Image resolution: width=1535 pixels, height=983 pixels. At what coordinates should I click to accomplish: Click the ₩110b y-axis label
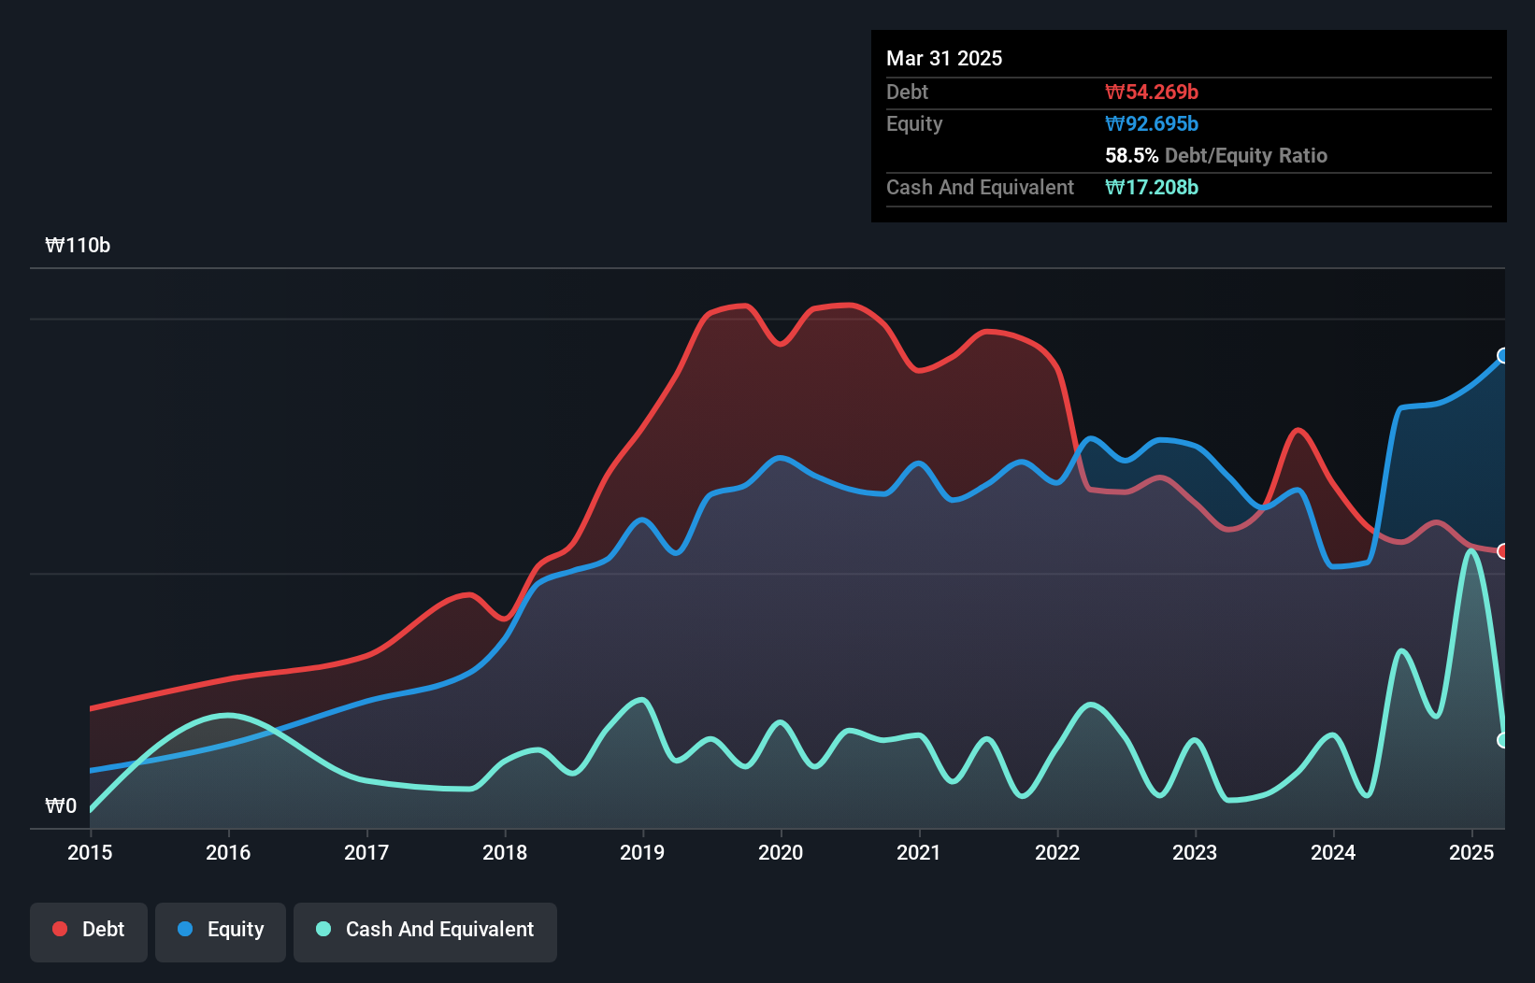pyautogui.click(x=78, y=245)
